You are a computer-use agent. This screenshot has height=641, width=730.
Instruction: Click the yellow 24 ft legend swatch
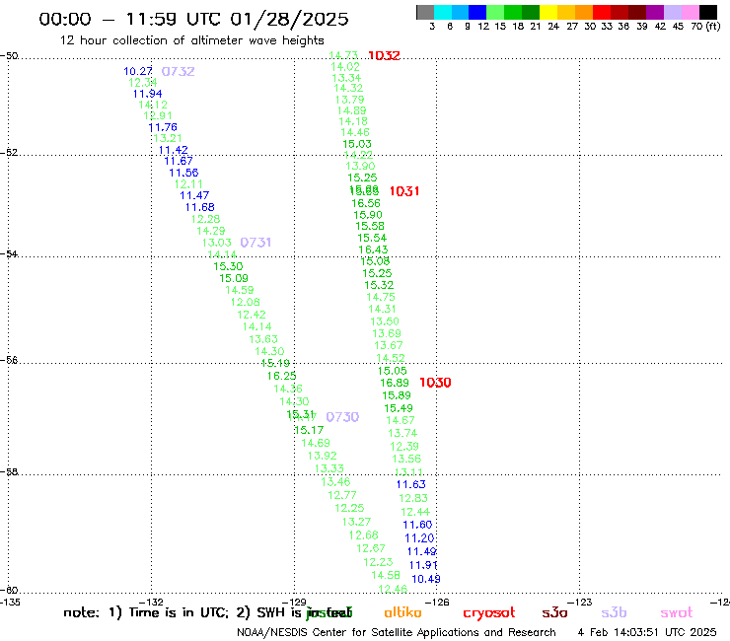click(x=548, y=12)
